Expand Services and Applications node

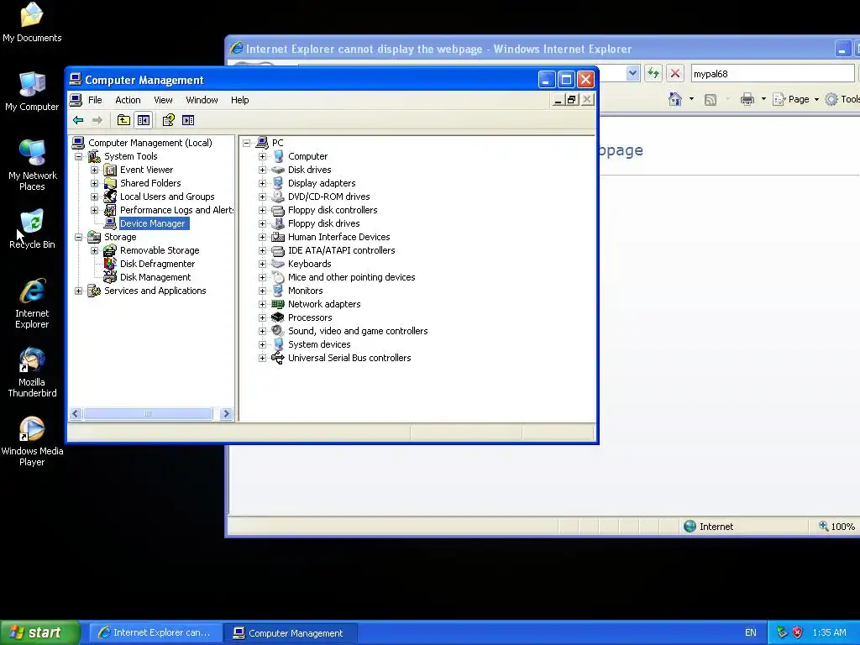click(78, 291)
